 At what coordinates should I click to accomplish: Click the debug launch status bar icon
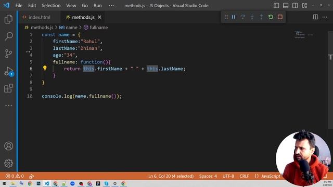32,176
